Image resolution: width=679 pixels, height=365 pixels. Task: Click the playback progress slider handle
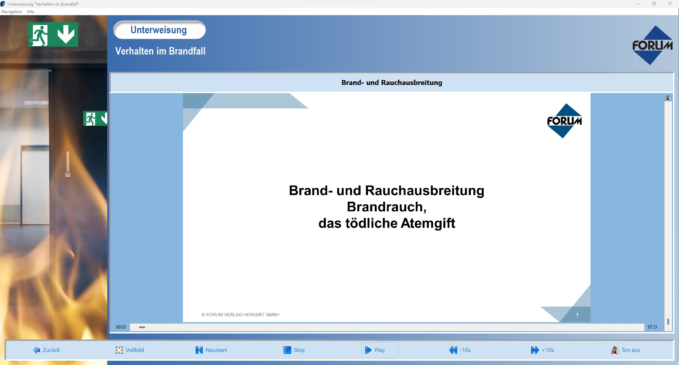[x=142, y=327]
